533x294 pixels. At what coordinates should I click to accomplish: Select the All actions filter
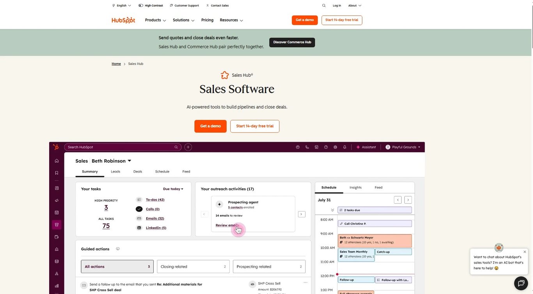point(117,267)
